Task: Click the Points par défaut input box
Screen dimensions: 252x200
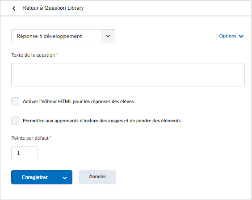Action: coord(25,153)
